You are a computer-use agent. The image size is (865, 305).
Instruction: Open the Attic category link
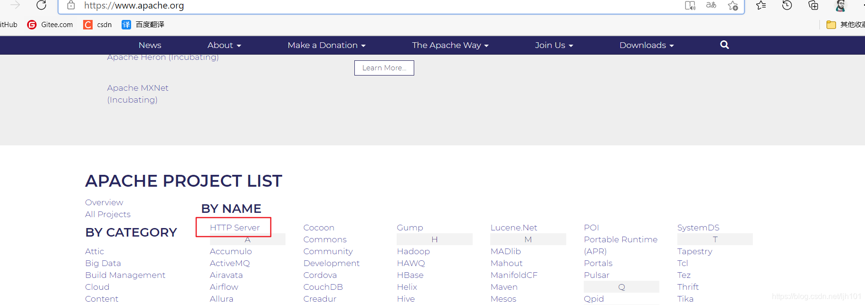click(x=95, y=251)
